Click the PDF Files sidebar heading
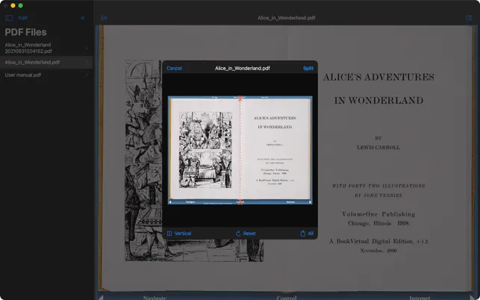 pos(25,32)
